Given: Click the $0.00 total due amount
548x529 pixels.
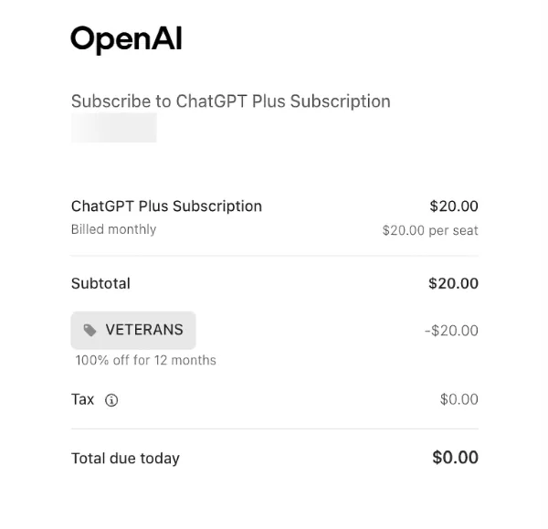Looking at the screenshot, I should [x=455, y=458].
